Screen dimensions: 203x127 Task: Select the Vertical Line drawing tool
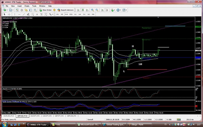click(x=15, y=14)
